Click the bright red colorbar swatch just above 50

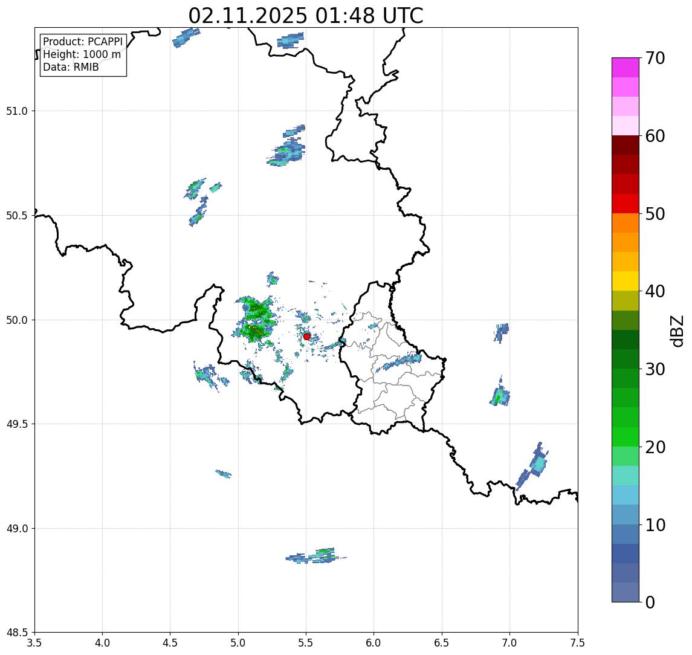coord(626,204)
